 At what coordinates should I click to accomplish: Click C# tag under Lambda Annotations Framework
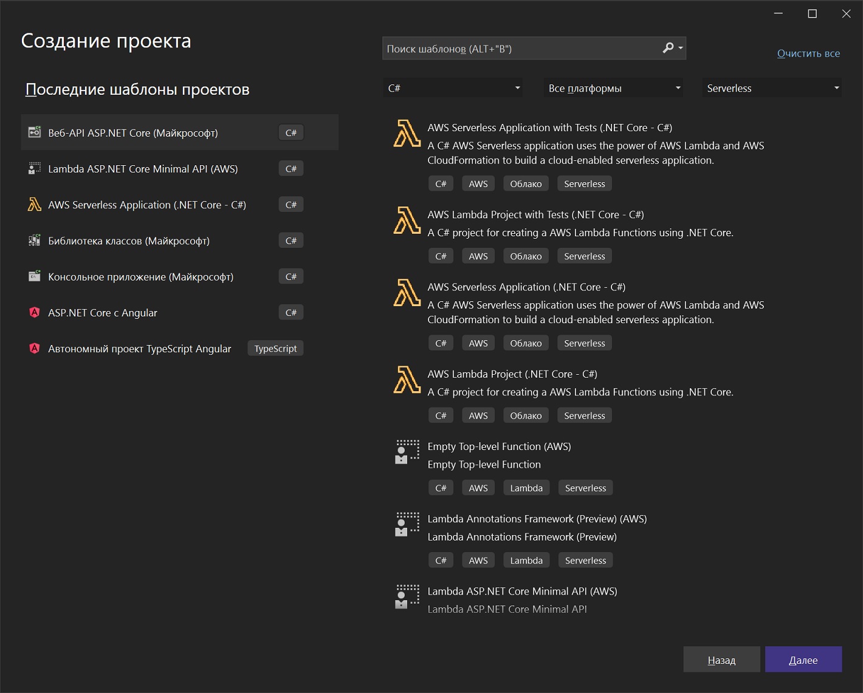pyautogui.click(x=441, y=560)
